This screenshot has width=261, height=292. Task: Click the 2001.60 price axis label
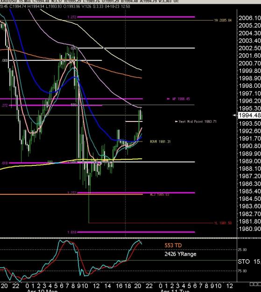click(250, 56)
